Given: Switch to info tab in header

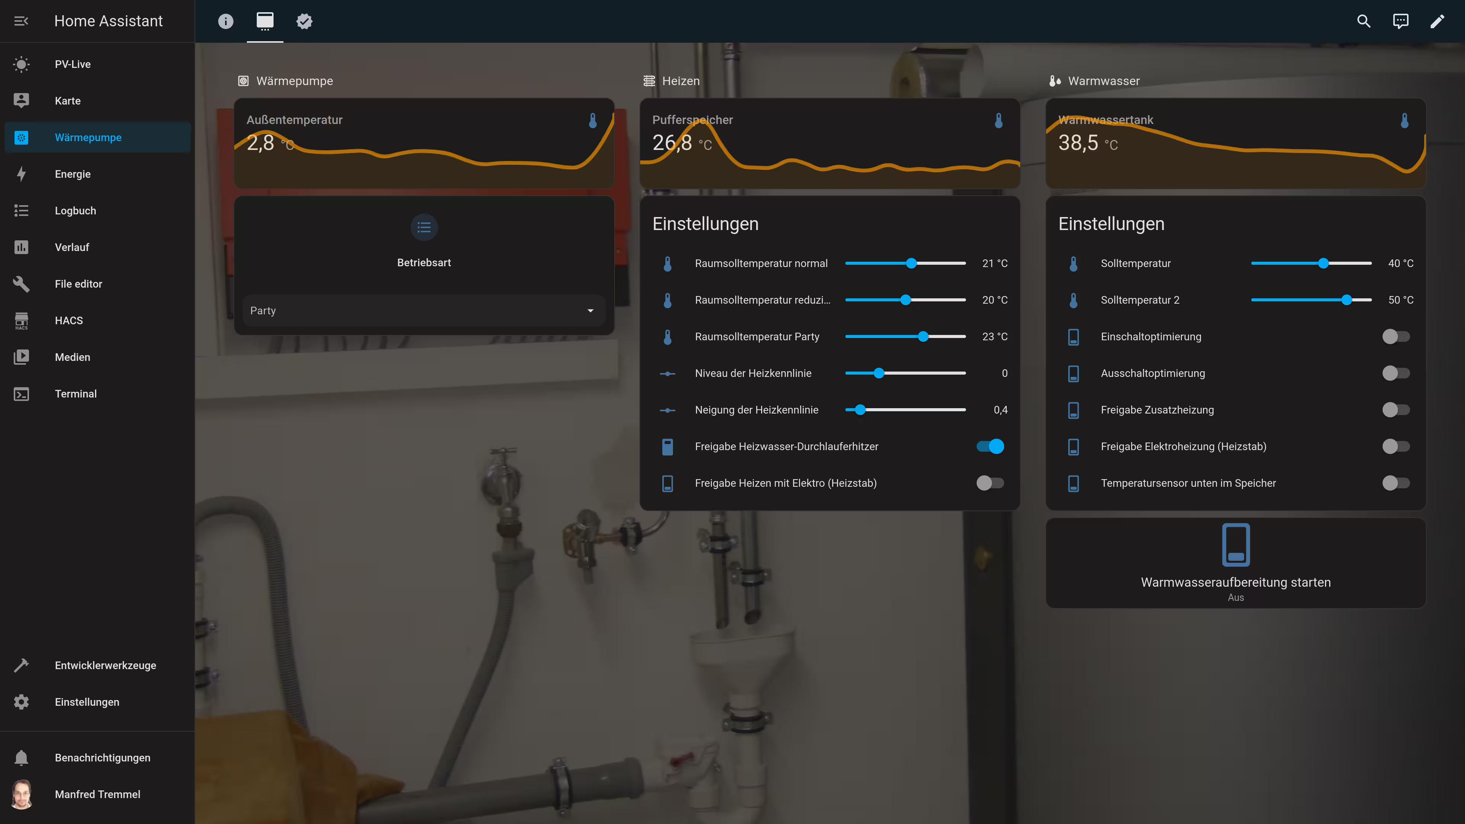Looking at the screenshot, I should (226, 21).
